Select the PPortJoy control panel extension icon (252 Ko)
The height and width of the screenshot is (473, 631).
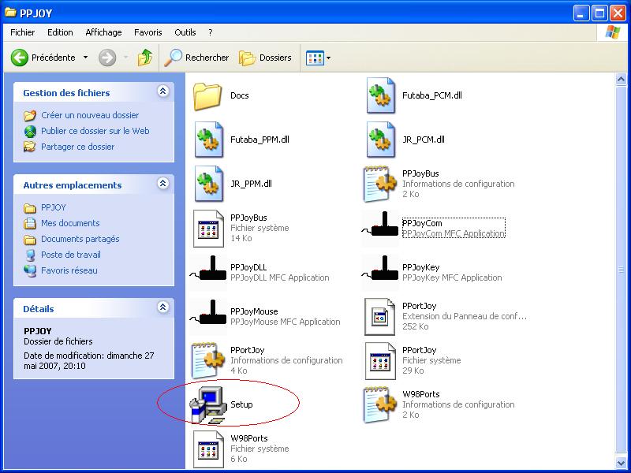tap(380, 317)
